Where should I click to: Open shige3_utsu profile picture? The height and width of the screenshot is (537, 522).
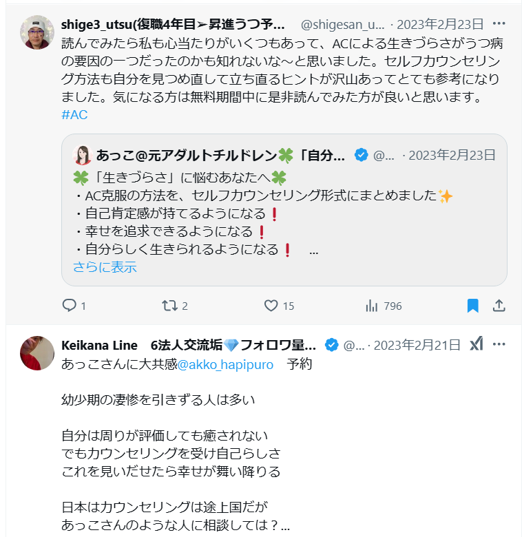(x=37, y=32)
